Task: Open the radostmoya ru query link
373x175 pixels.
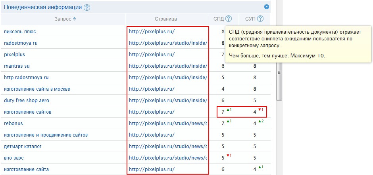Action: [21, 43]
